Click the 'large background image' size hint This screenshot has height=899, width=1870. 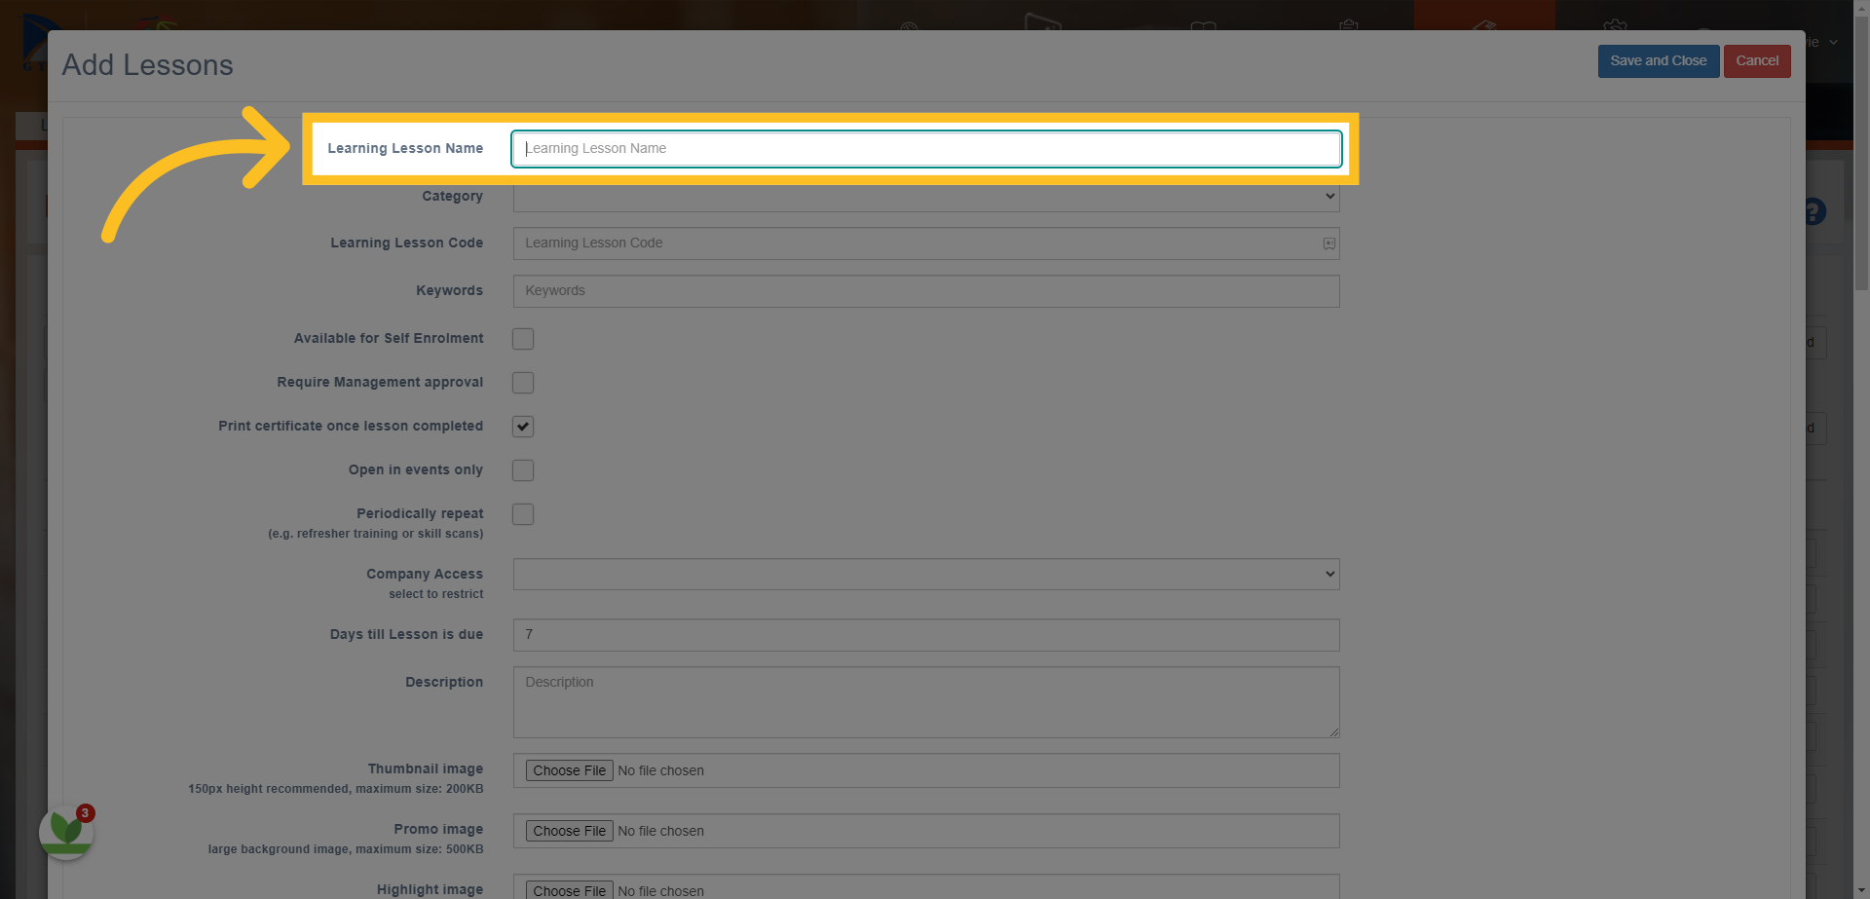(x=346, y=849)
